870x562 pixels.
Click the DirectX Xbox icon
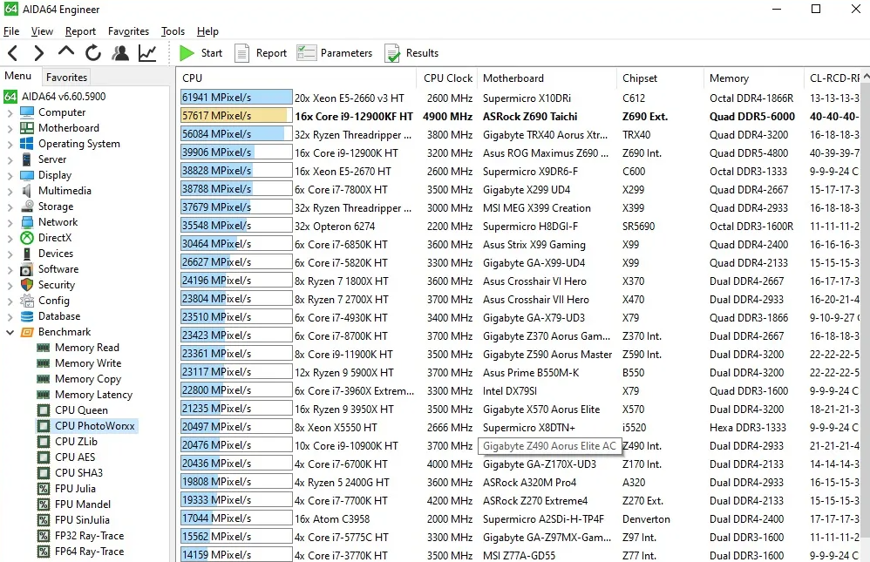click(27, 238)
